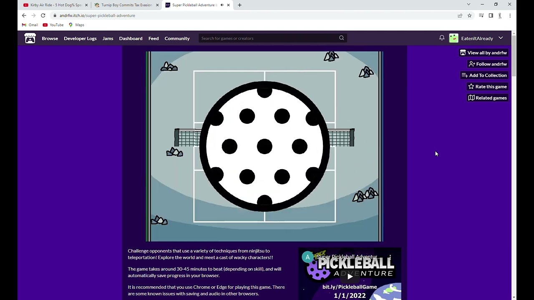Click the browser forward arrow
This screenshot has width=534, height=300.
33,15
